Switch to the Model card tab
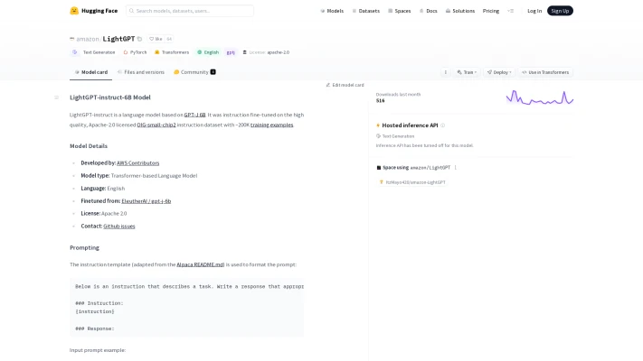 point(90,72)
